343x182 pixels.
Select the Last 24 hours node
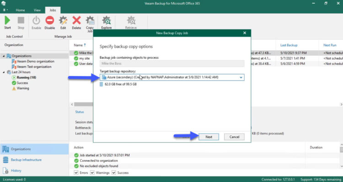[x=21, y=72]
